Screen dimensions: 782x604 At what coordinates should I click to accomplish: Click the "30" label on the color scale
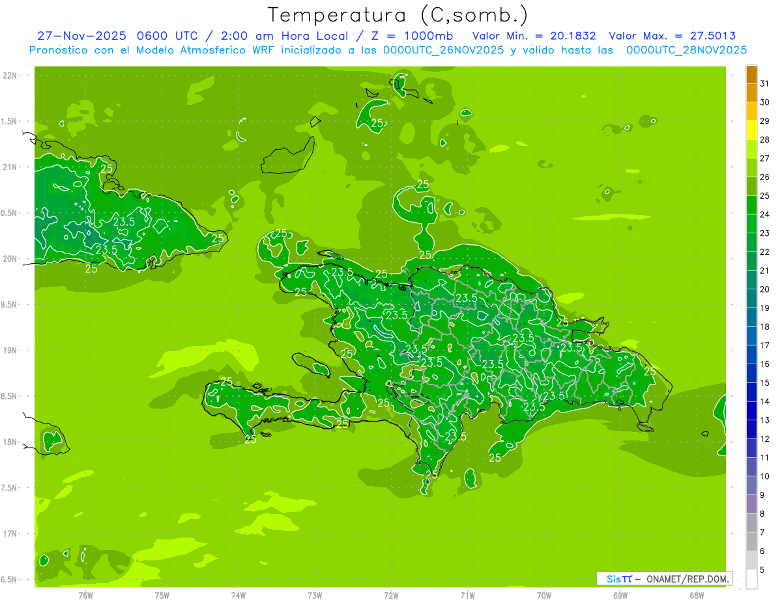coord(765,102)
